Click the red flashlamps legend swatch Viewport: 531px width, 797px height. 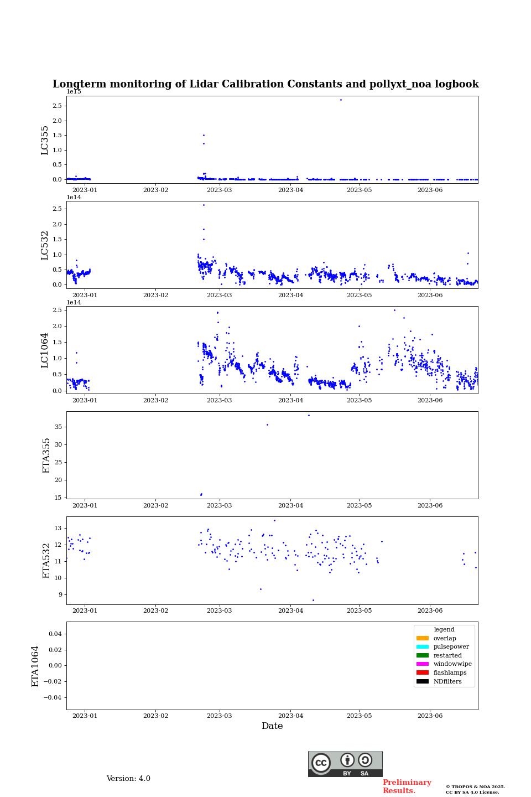click(x=423, y=673)
